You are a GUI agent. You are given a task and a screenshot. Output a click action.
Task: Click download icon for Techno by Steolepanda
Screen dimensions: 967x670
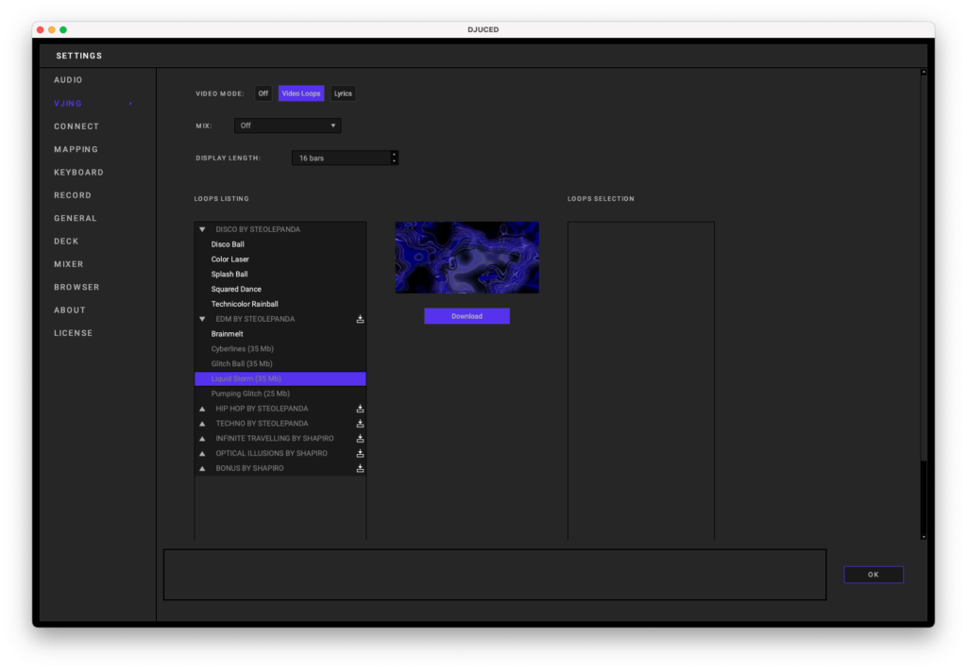(360, 424)
